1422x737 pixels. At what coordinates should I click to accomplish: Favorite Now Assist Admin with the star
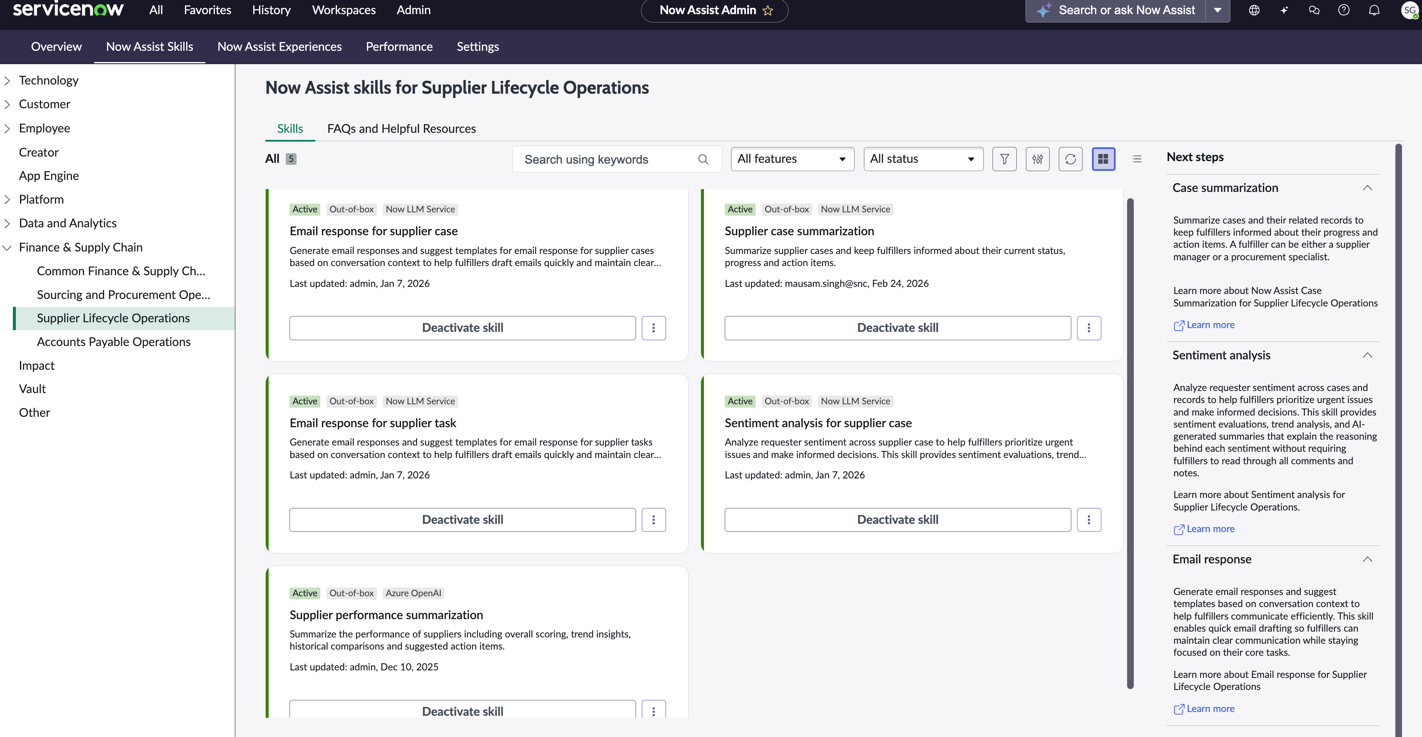(768, 10)
